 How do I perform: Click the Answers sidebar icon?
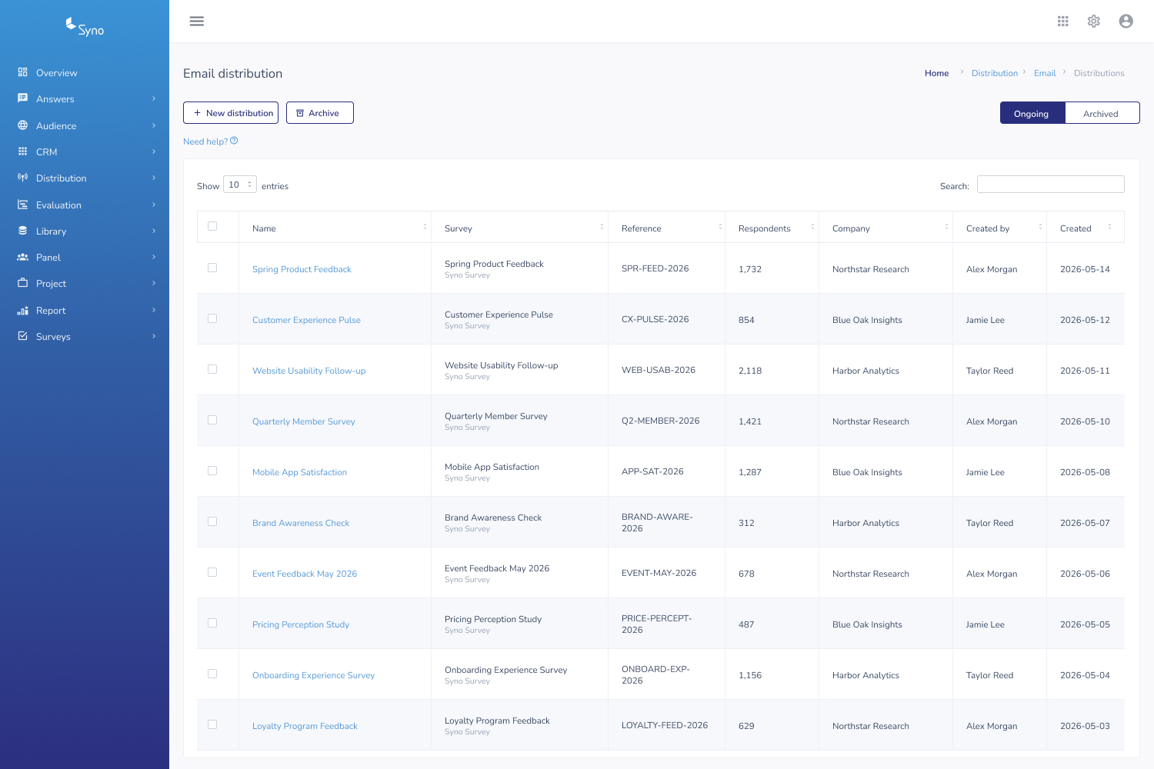[22, 98]
